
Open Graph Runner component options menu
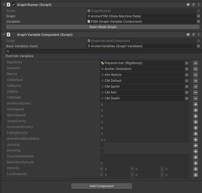click(x=199, y=5)
